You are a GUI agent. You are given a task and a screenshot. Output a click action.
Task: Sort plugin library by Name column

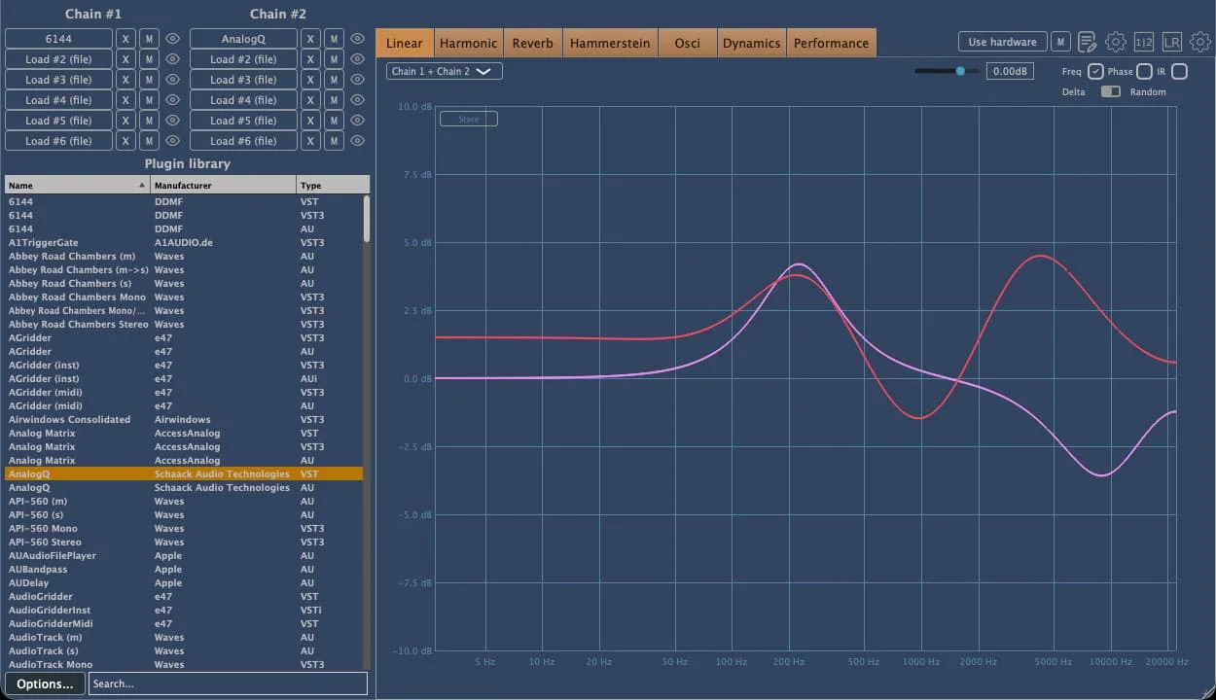point(77,185)
